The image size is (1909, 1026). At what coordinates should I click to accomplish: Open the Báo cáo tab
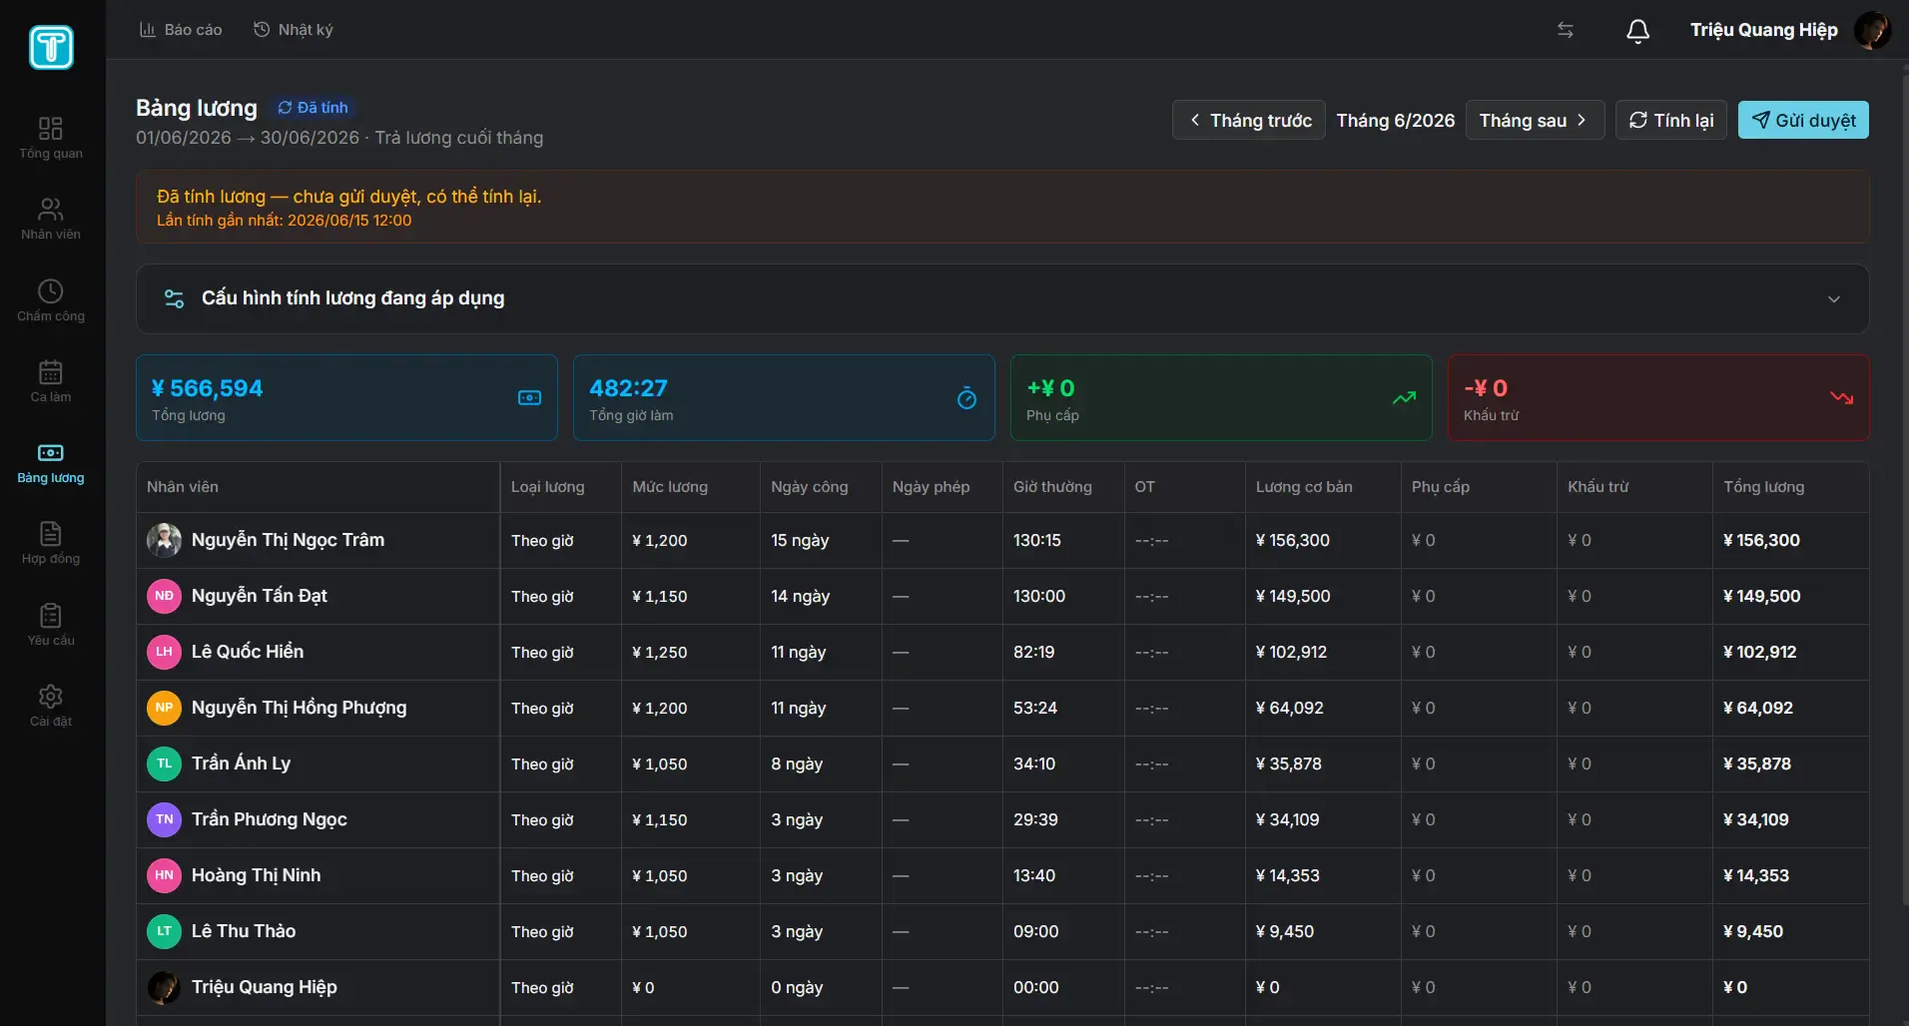(x=181, y=30)
